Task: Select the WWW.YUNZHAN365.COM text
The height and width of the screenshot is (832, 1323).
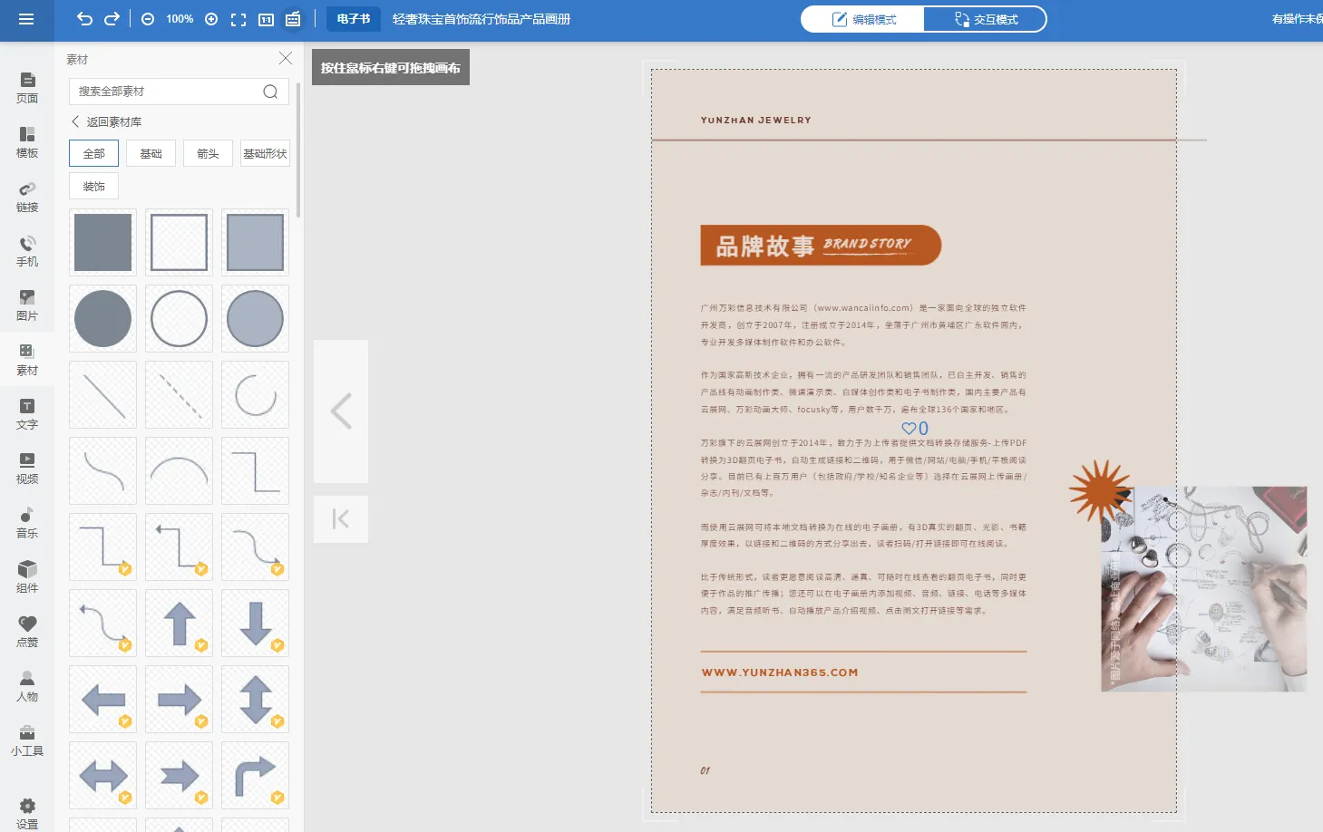Action: [x=780, y=672]
